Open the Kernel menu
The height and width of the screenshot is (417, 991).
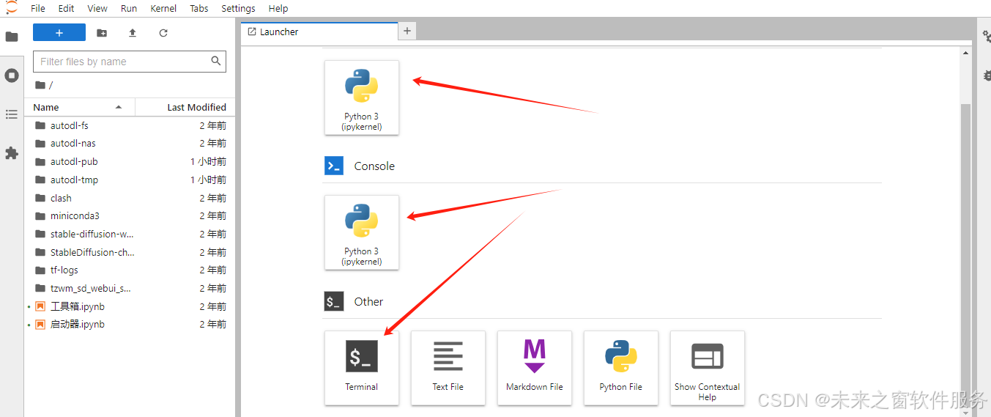(163, 9)
